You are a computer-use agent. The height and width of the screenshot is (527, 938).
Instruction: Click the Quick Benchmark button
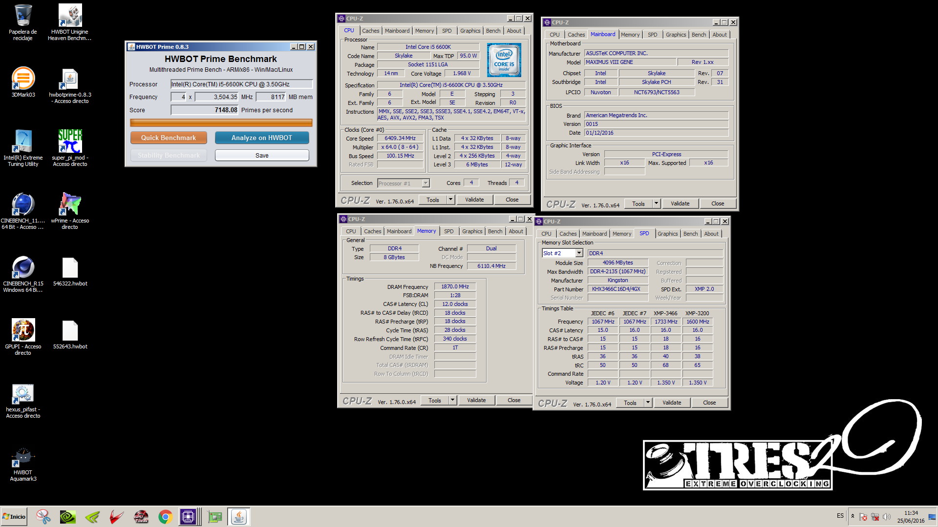click(x=169, y=138)
